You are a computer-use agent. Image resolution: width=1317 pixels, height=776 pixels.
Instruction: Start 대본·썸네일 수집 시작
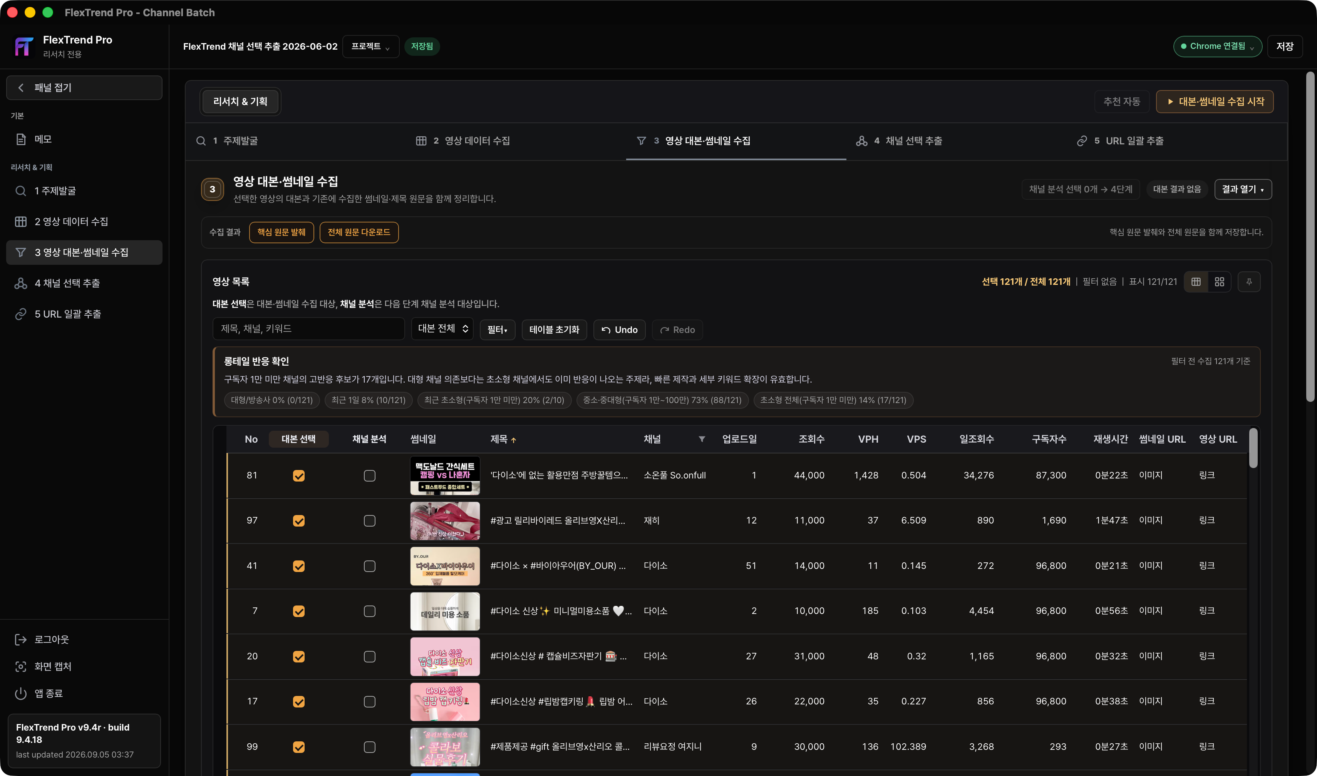(1215, 102)
